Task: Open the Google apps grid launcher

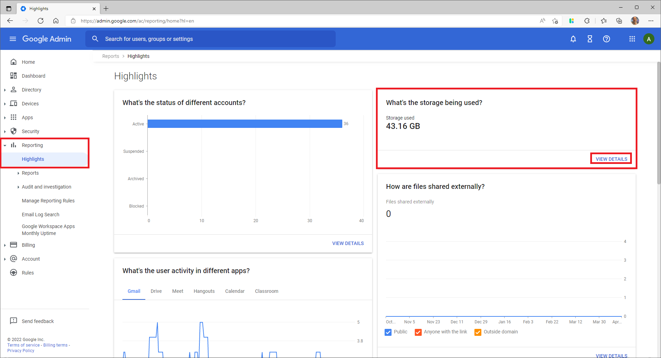Action: 632,39
